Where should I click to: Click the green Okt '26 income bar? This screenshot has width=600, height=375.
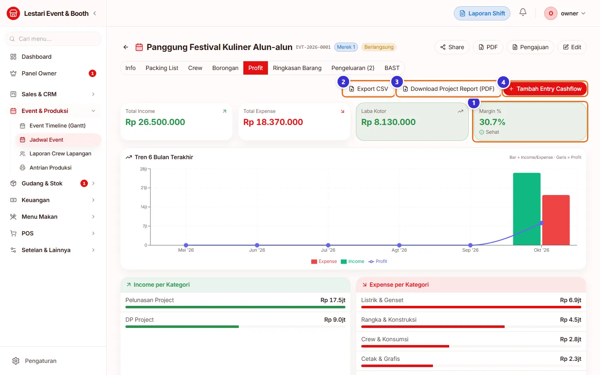[527, 209]
